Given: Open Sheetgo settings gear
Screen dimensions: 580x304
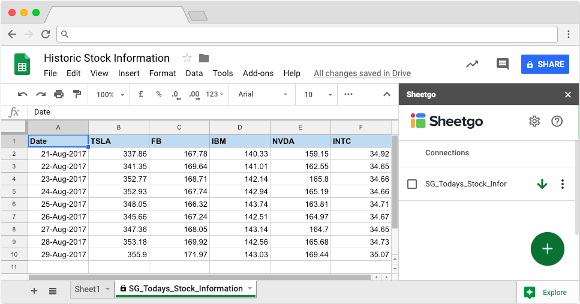Looking at the screenshot, I should pos(534,121).
